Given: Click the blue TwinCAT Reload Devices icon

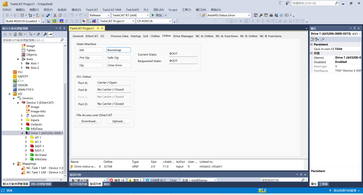Looking at the screenshot, I should [x=61, y=21].
